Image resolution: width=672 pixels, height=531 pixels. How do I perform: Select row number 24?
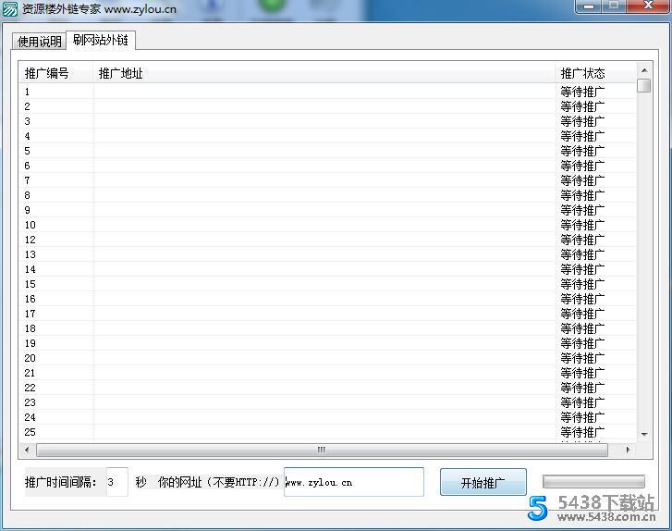pos(328,417)
